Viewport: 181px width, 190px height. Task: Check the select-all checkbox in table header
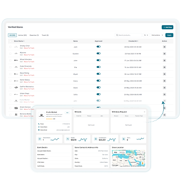click(10, 41)
